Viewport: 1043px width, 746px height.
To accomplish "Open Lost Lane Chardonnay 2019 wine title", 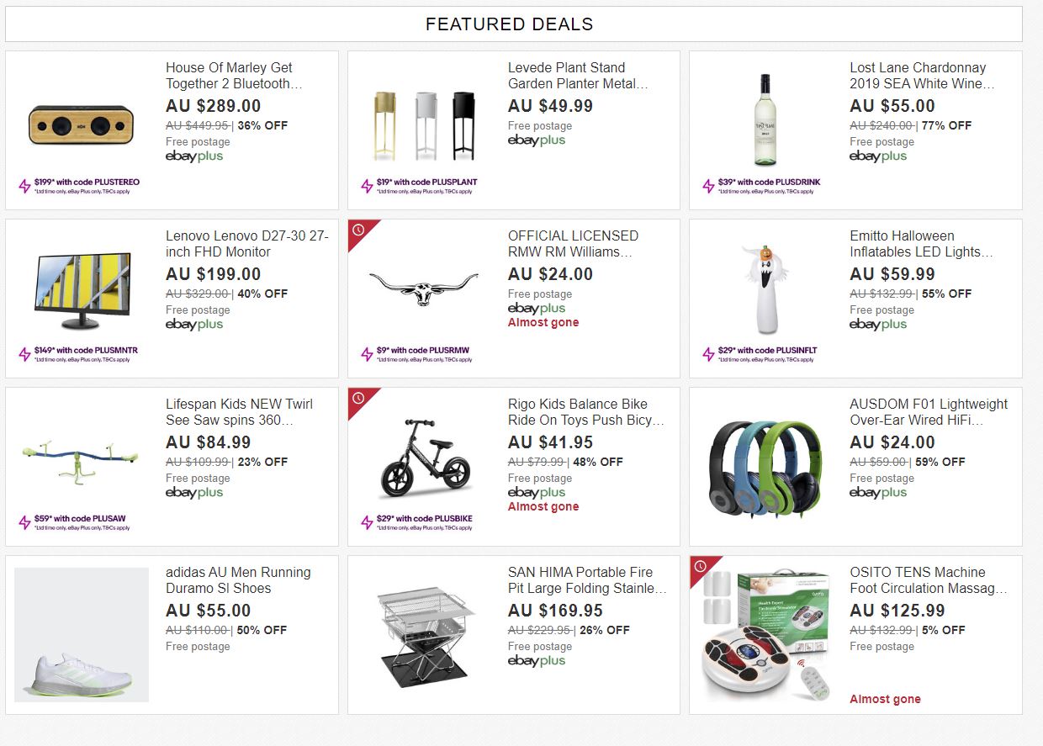I will pos(922,76).
